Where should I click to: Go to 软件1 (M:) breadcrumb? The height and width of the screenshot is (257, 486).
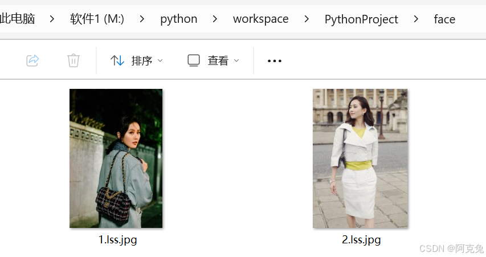click(x=97, y=19)
